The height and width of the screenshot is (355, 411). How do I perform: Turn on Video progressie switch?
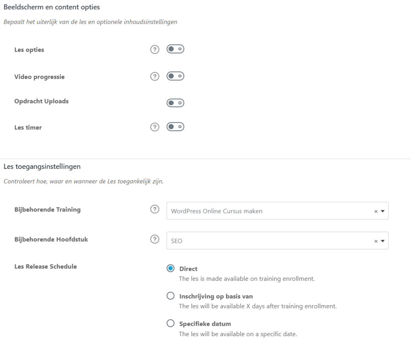(x=175, y=76)
